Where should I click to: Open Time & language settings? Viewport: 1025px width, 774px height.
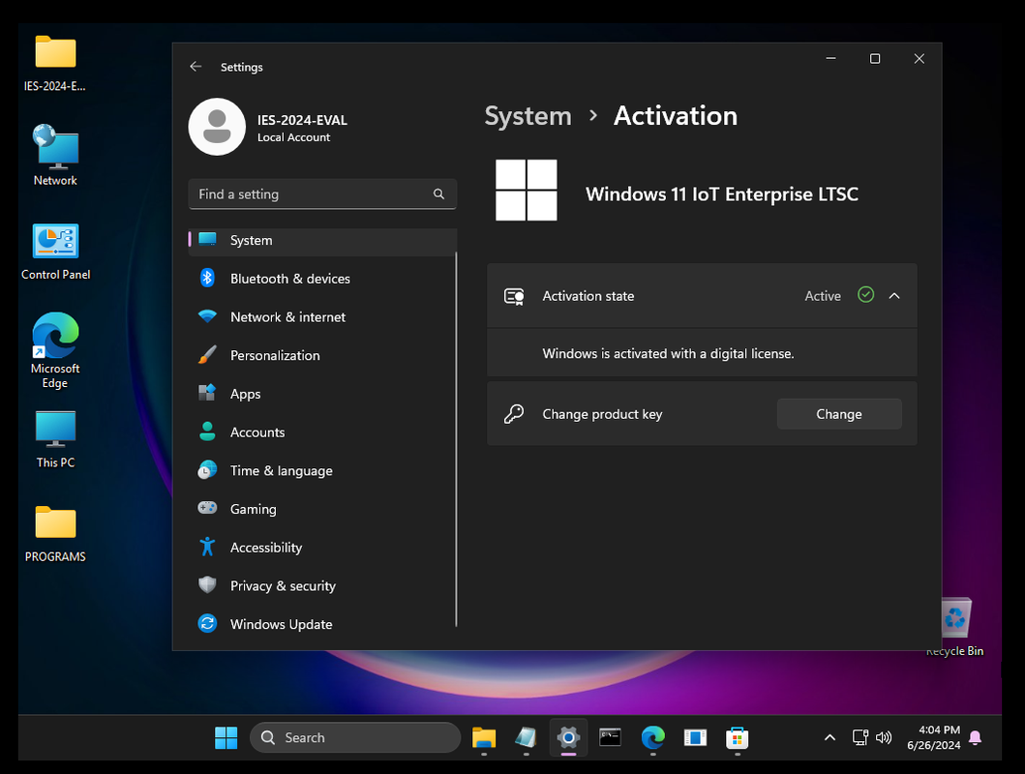[322, 471]
